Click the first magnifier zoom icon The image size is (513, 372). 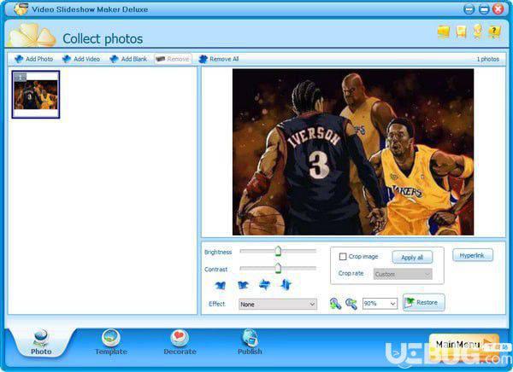(x=335, y=304)
